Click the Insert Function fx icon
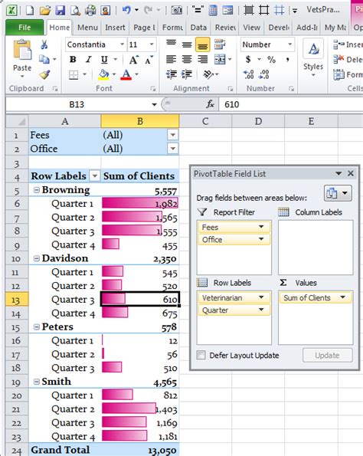 coord(210,104)
